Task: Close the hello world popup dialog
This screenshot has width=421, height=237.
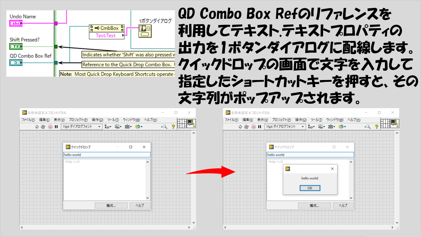Action: tap(332, 169)
